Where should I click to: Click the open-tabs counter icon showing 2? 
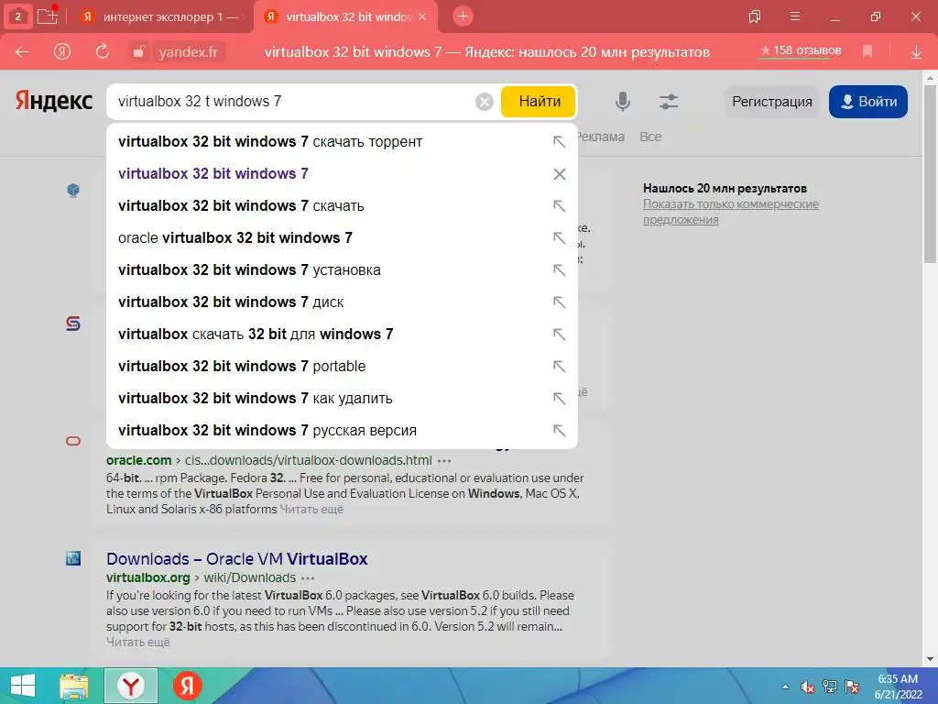pos(18,16)
